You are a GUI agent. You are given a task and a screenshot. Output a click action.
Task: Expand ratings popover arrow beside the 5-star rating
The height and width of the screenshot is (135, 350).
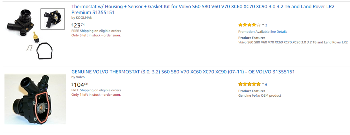pyautogui.click(x=263, y=84)
